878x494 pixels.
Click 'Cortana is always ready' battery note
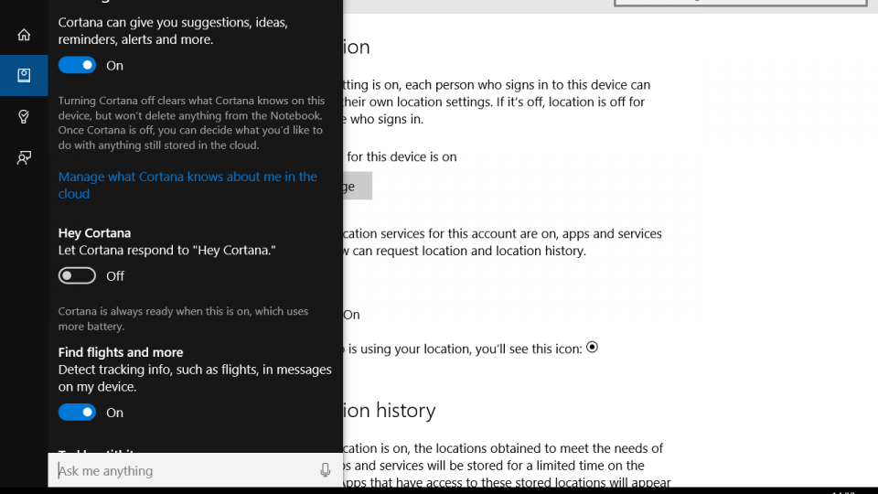click(183, 318)
